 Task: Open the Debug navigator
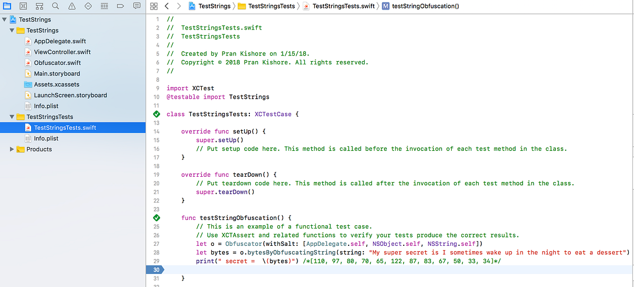tap(104, 6)
